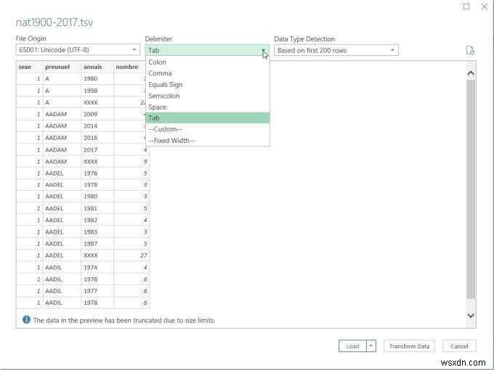This screenshot has height=370, width=494.
Task: Click the nombre column header
Action: [x=131, y=67]
